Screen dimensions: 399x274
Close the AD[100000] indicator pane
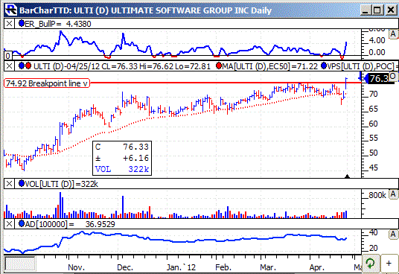pos(9,224)
